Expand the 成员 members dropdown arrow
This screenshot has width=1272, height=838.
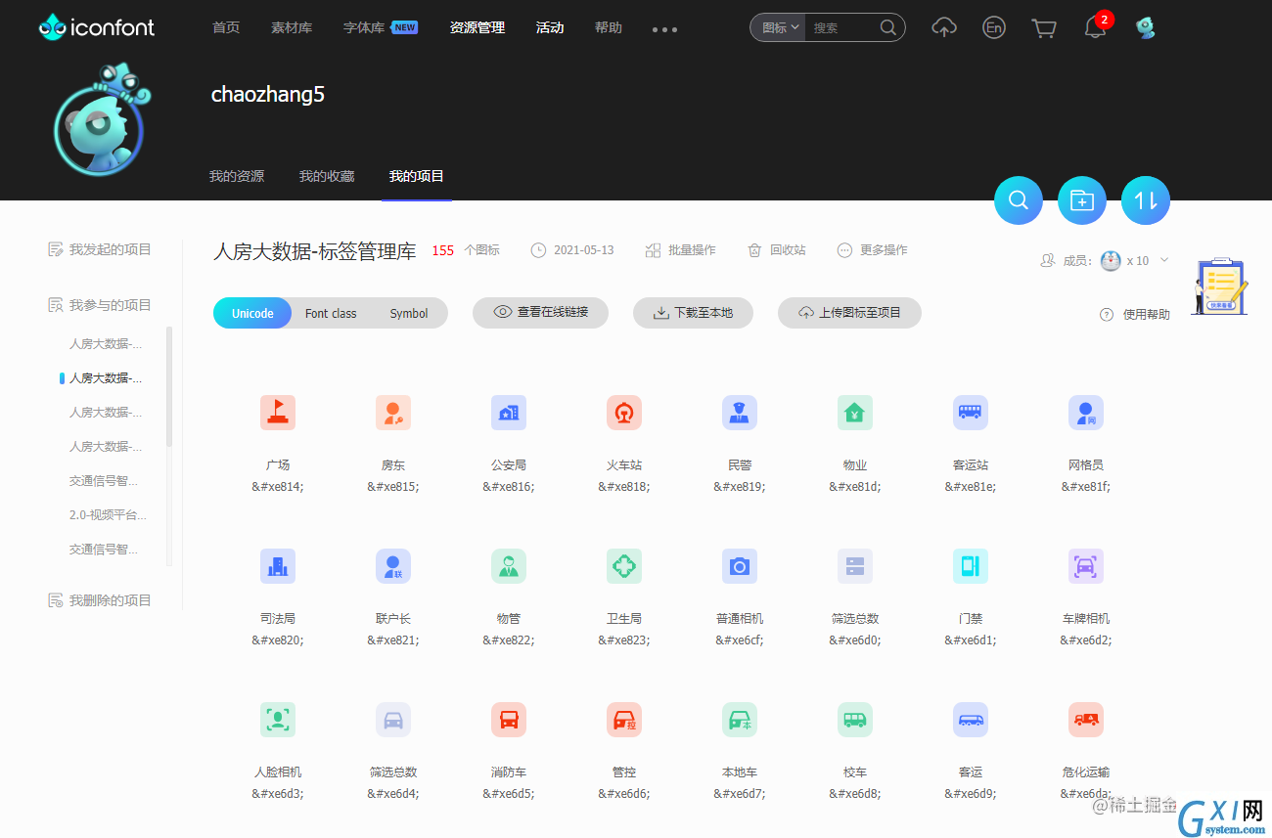point(1164,260)
